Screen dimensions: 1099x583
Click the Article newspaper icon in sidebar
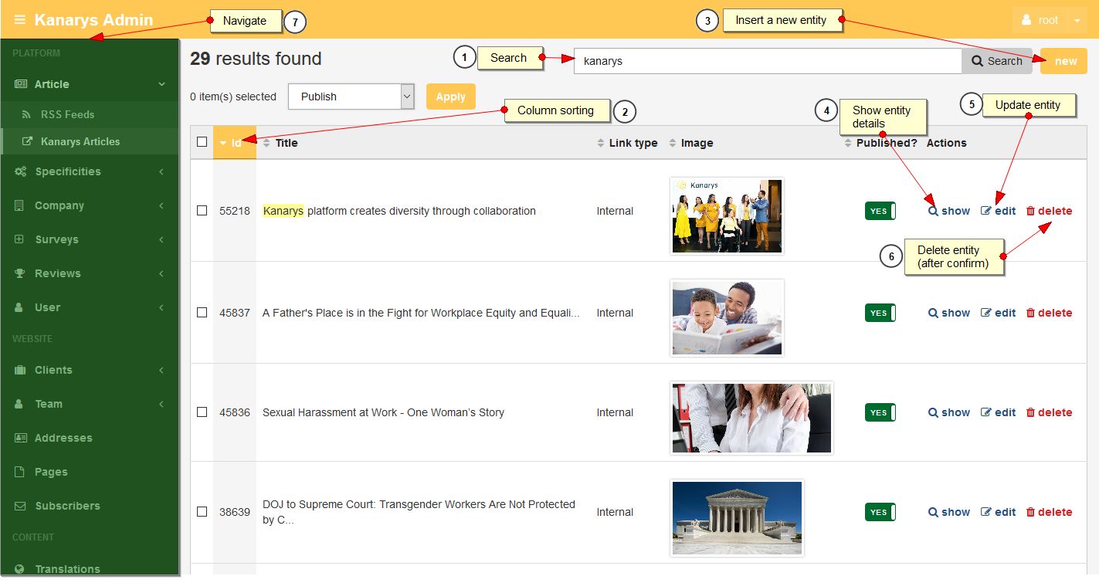click(x=20, y=84)
